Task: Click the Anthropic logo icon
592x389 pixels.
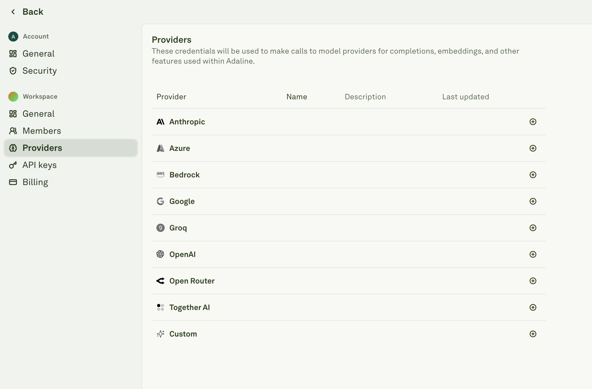Action: [x=160, y=122]
